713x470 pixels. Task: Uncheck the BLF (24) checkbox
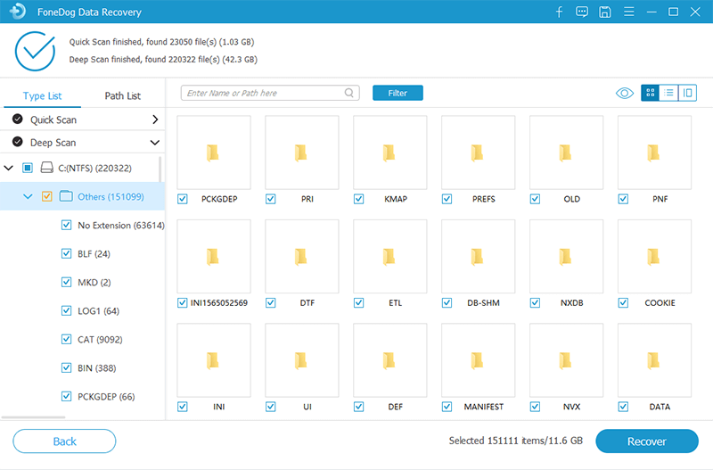coord(66,254)
